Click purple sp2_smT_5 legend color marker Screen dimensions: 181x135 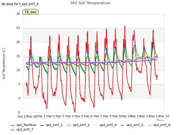[x=122, y=125]
